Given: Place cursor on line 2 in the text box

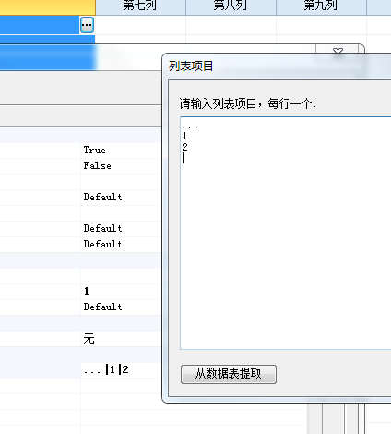Looking at the screenshot, I should (x=184, y=147).
